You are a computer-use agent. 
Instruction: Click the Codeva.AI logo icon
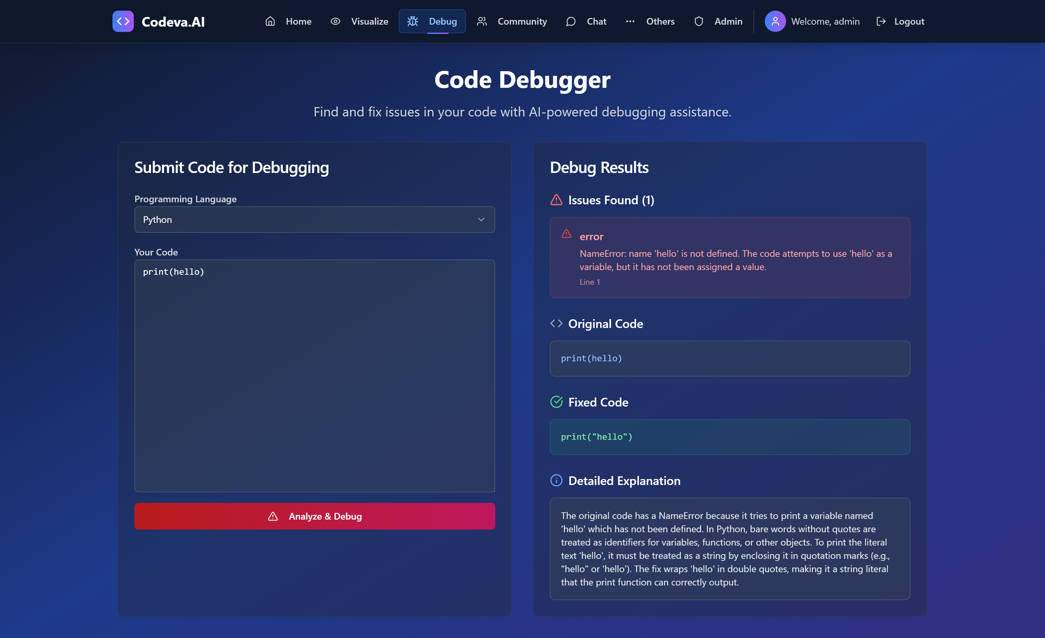pyautogui.click(x=123, y=21)
